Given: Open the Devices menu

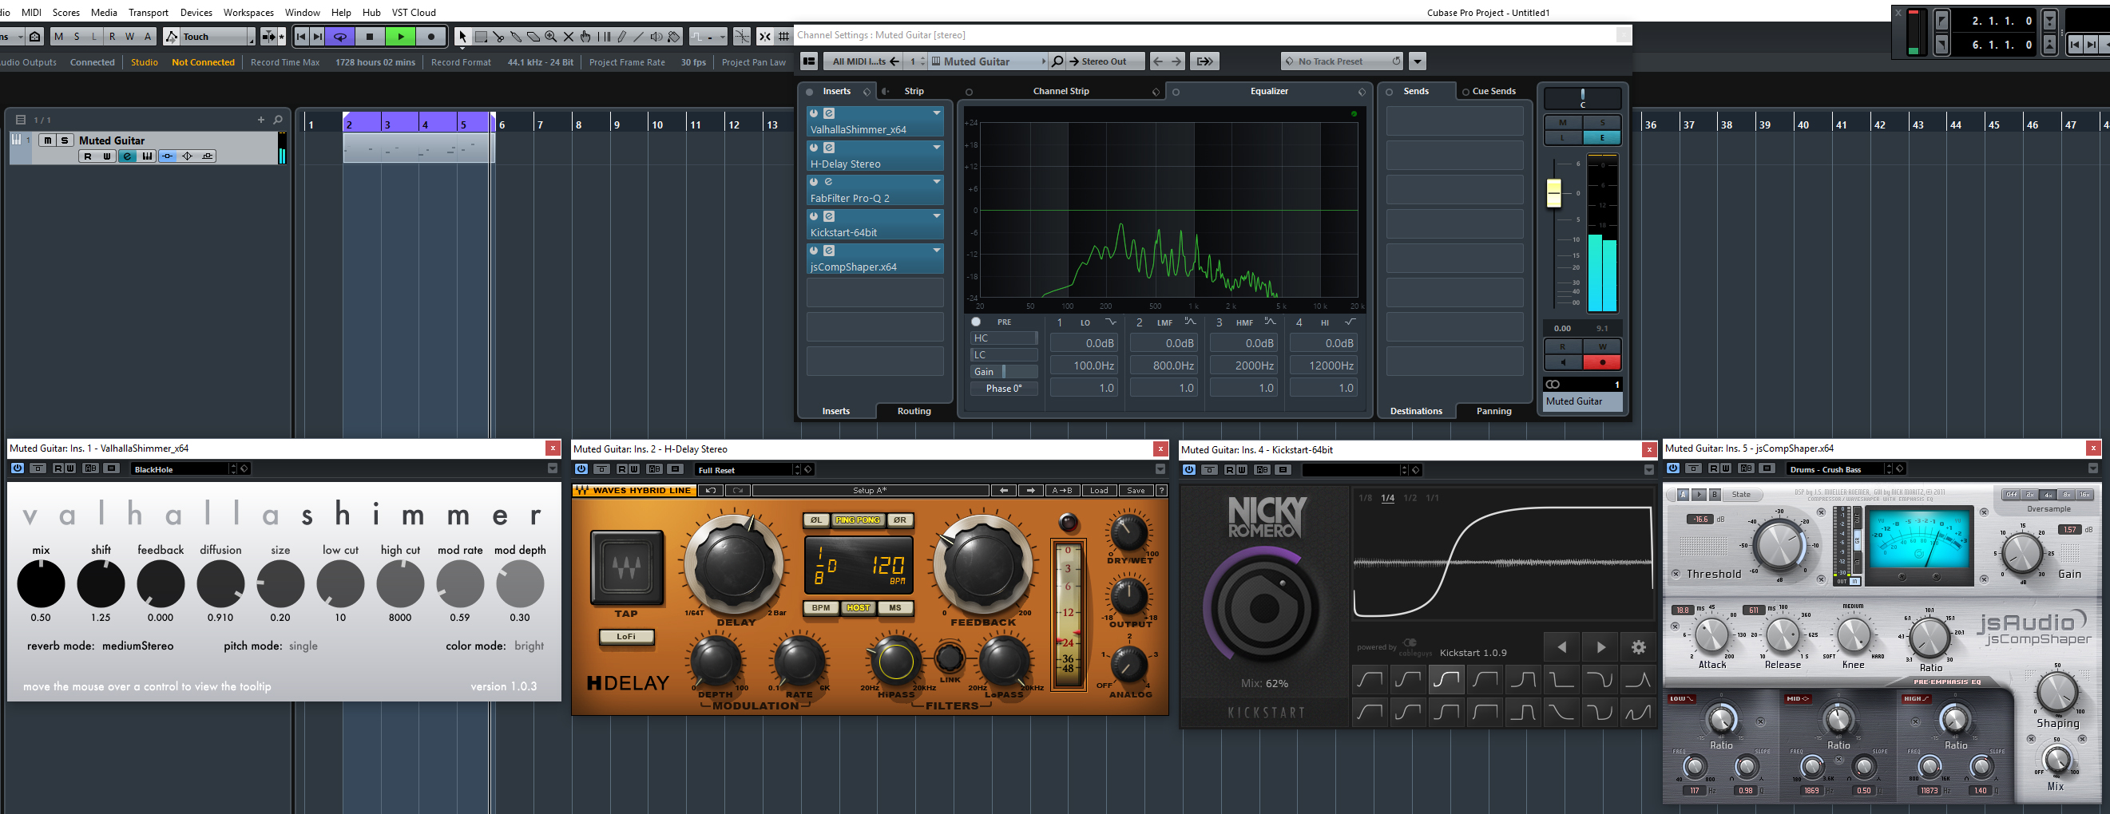Looking at the screenshot, I should 196,12.
